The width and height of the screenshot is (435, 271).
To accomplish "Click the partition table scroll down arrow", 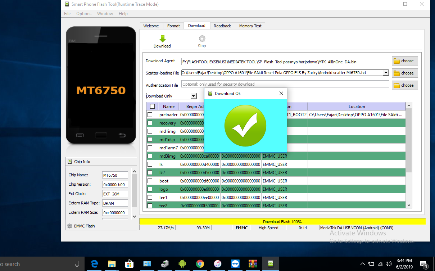I will 409,205.
